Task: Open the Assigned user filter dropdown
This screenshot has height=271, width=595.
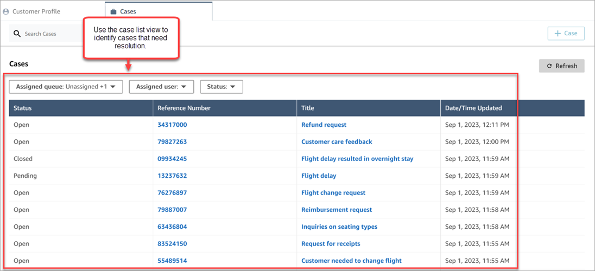Action: [x=161, y=87]
